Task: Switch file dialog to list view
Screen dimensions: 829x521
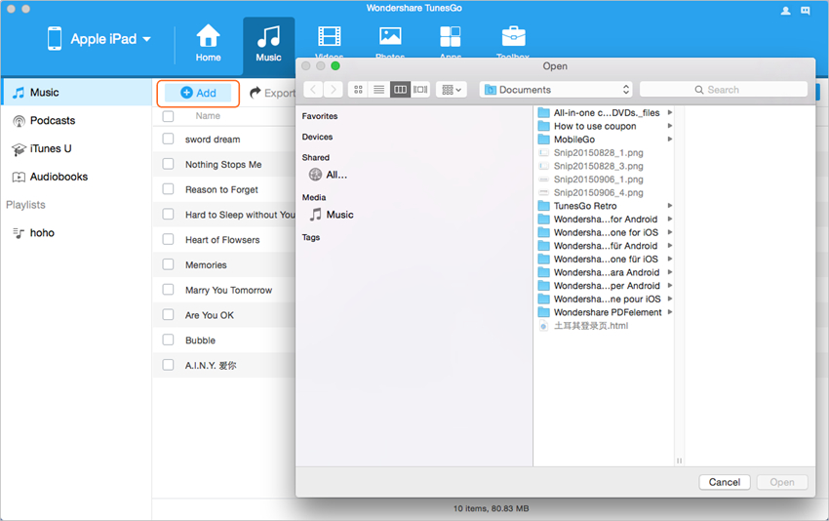Action: click(x=378, y=90)
